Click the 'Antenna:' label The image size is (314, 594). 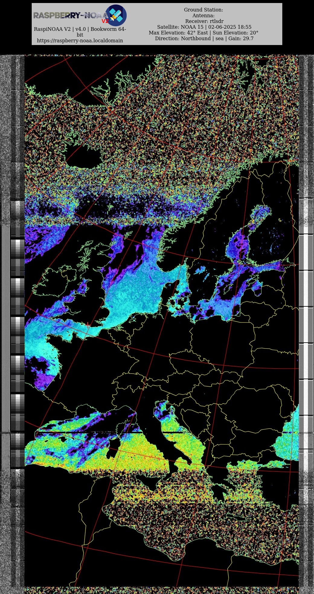[203, 16]
